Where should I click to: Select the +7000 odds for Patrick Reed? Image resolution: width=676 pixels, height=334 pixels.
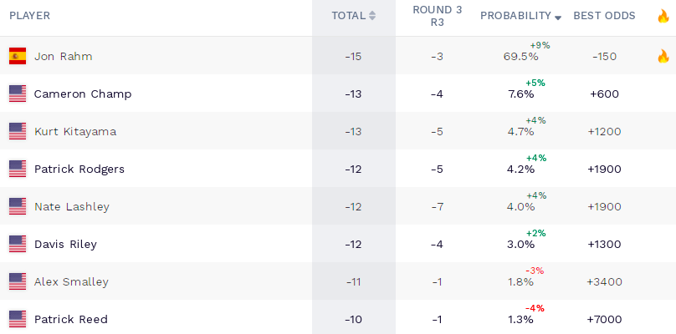tap(604, 319)
